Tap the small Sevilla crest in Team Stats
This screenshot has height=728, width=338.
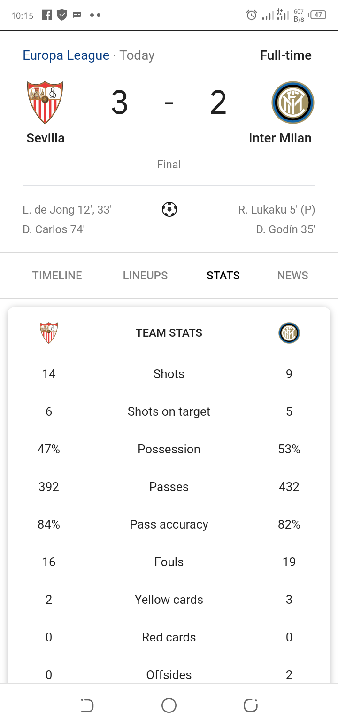[x=49, y=333]
